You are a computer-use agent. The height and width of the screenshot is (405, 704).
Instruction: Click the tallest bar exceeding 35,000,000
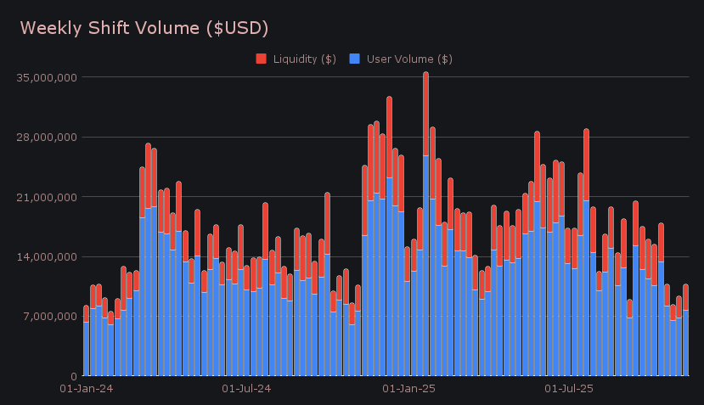click(x=425, y=224)
